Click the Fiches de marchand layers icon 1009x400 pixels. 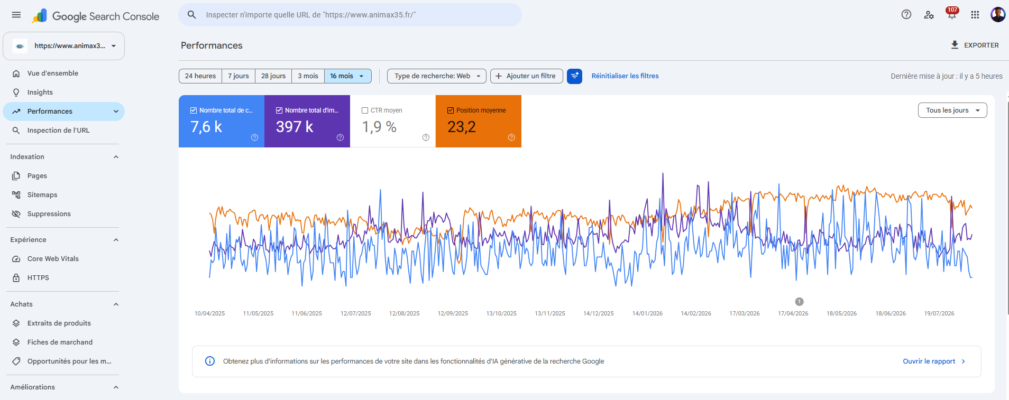click(x=16, y=342)
